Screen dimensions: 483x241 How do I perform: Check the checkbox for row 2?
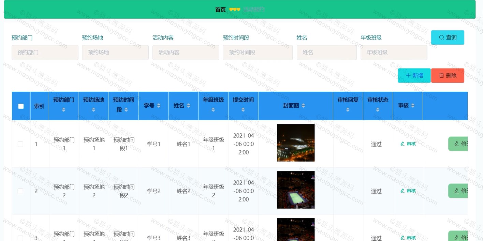[20, 191]
